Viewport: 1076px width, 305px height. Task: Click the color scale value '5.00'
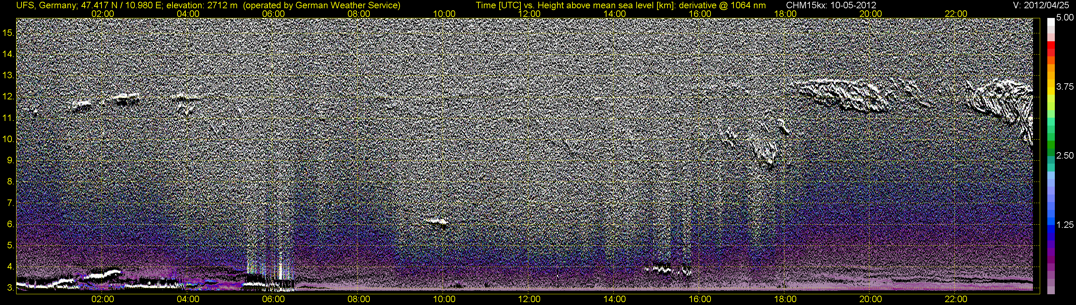coord(1065,18)
